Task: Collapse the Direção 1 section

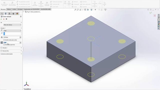Action: [21, 28]
